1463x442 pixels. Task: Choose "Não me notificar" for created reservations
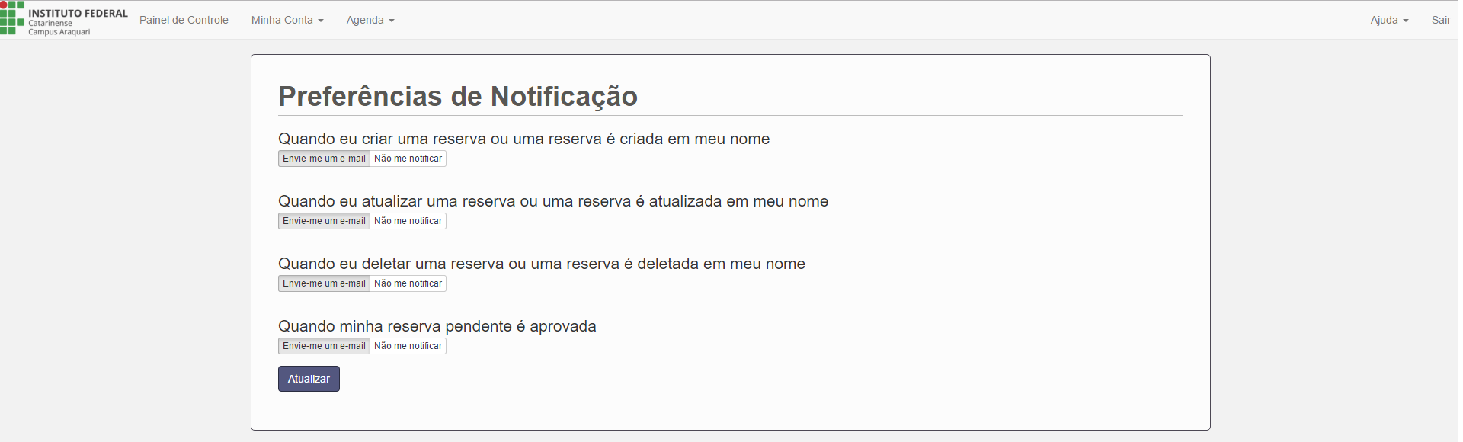(x=408, y=159)
